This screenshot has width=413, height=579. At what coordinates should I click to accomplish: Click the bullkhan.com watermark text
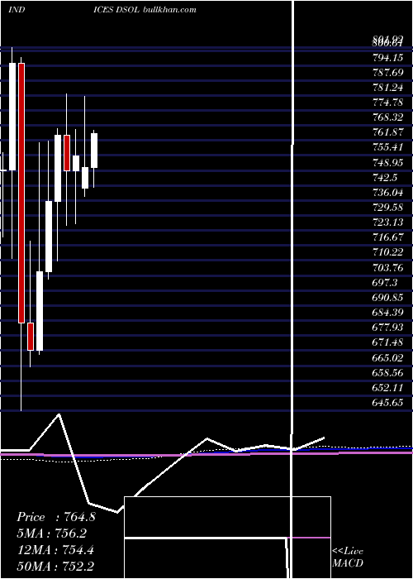pos(169,10)
